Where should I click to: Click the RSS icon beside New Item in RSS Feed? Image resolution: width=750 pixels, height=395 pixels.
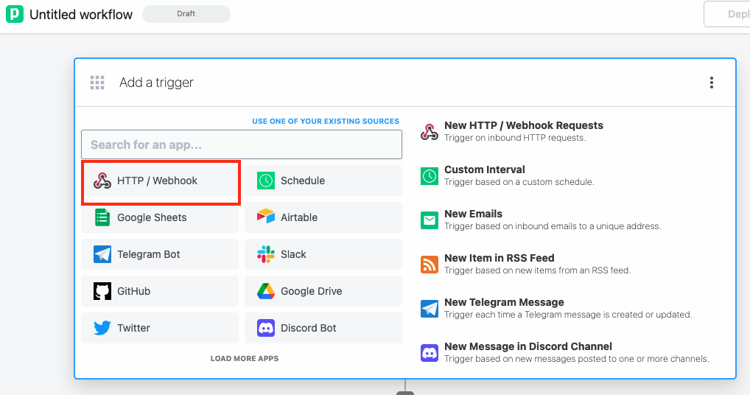tap(429, 265)
